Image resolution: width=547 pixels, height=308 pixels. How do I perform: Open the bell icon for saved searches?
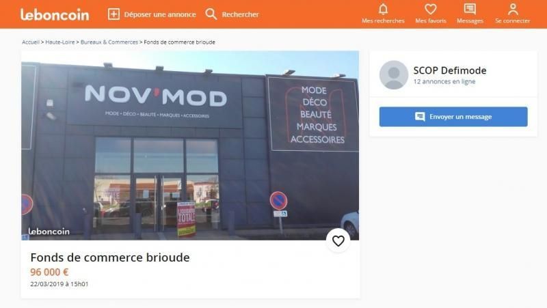click(x=383, y=9)
